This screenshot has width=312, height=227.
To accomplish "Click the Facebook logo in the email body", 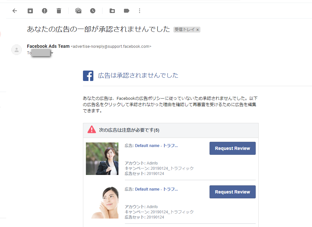I will (x=88, y=76).
